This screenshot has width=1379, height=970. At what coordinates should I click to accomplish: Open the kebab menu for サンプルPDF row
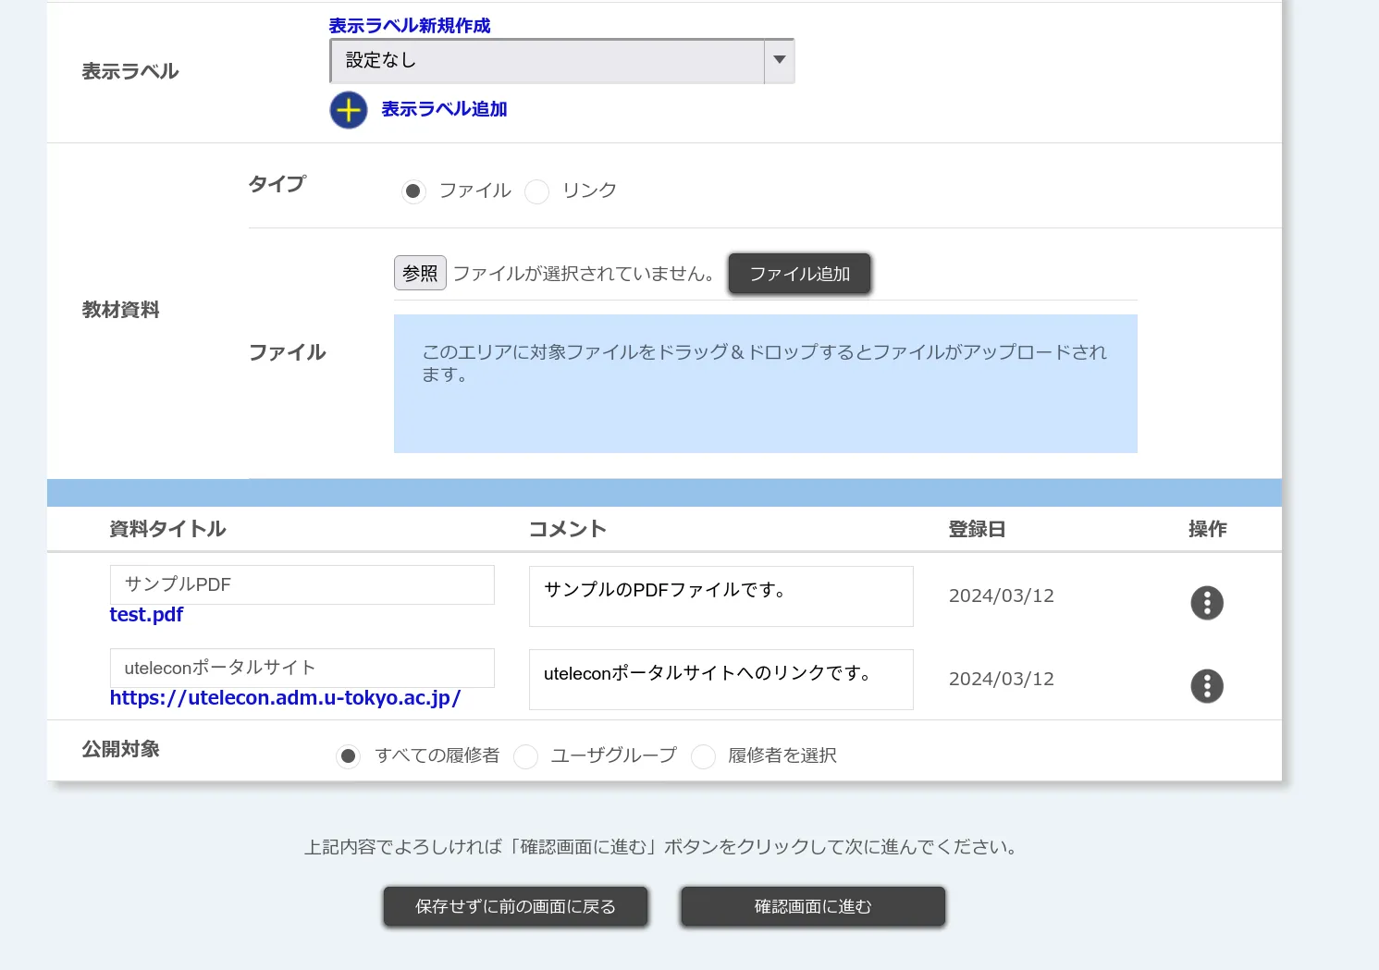[1206, 602]
